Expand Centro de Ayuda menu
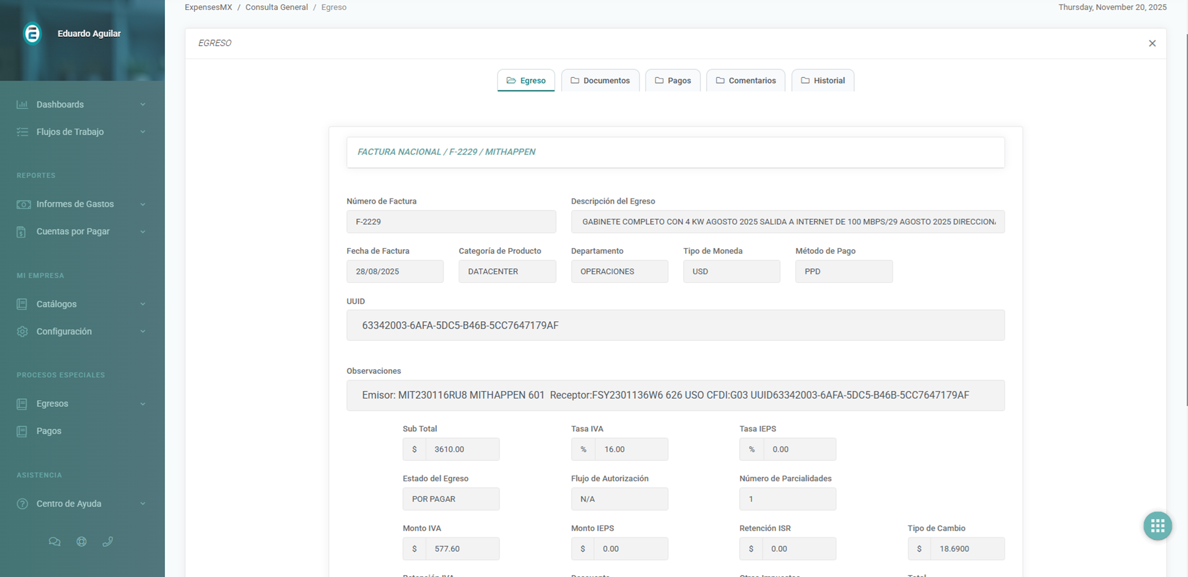Image resolution: width=1188 pixels, height=577 pixels. (143, 504)
